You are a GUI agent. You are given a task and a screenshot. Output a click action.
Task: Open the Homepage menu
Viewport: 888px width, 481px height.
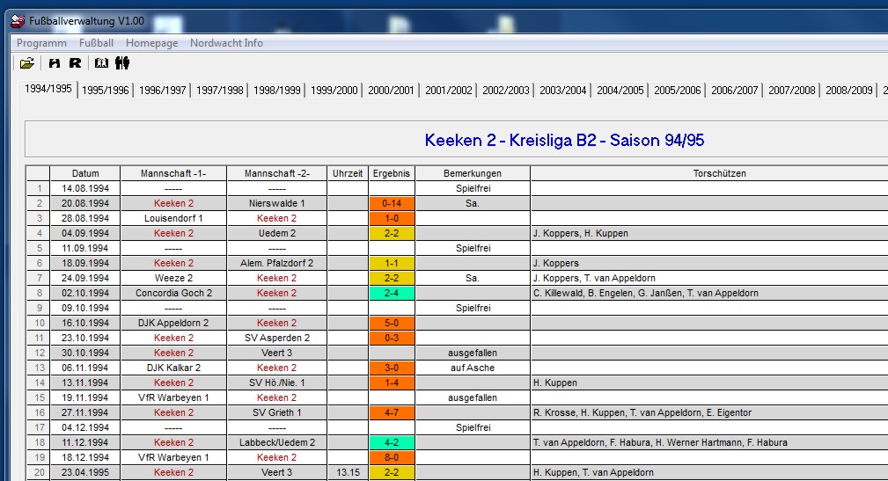tap(151, 43)
